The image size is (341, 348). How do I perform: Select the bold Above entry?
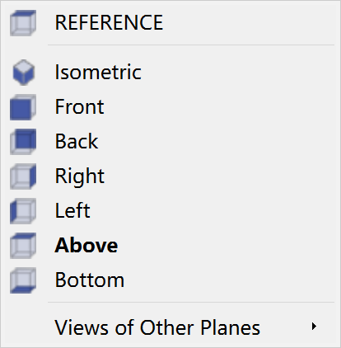[x=86, y=245]
